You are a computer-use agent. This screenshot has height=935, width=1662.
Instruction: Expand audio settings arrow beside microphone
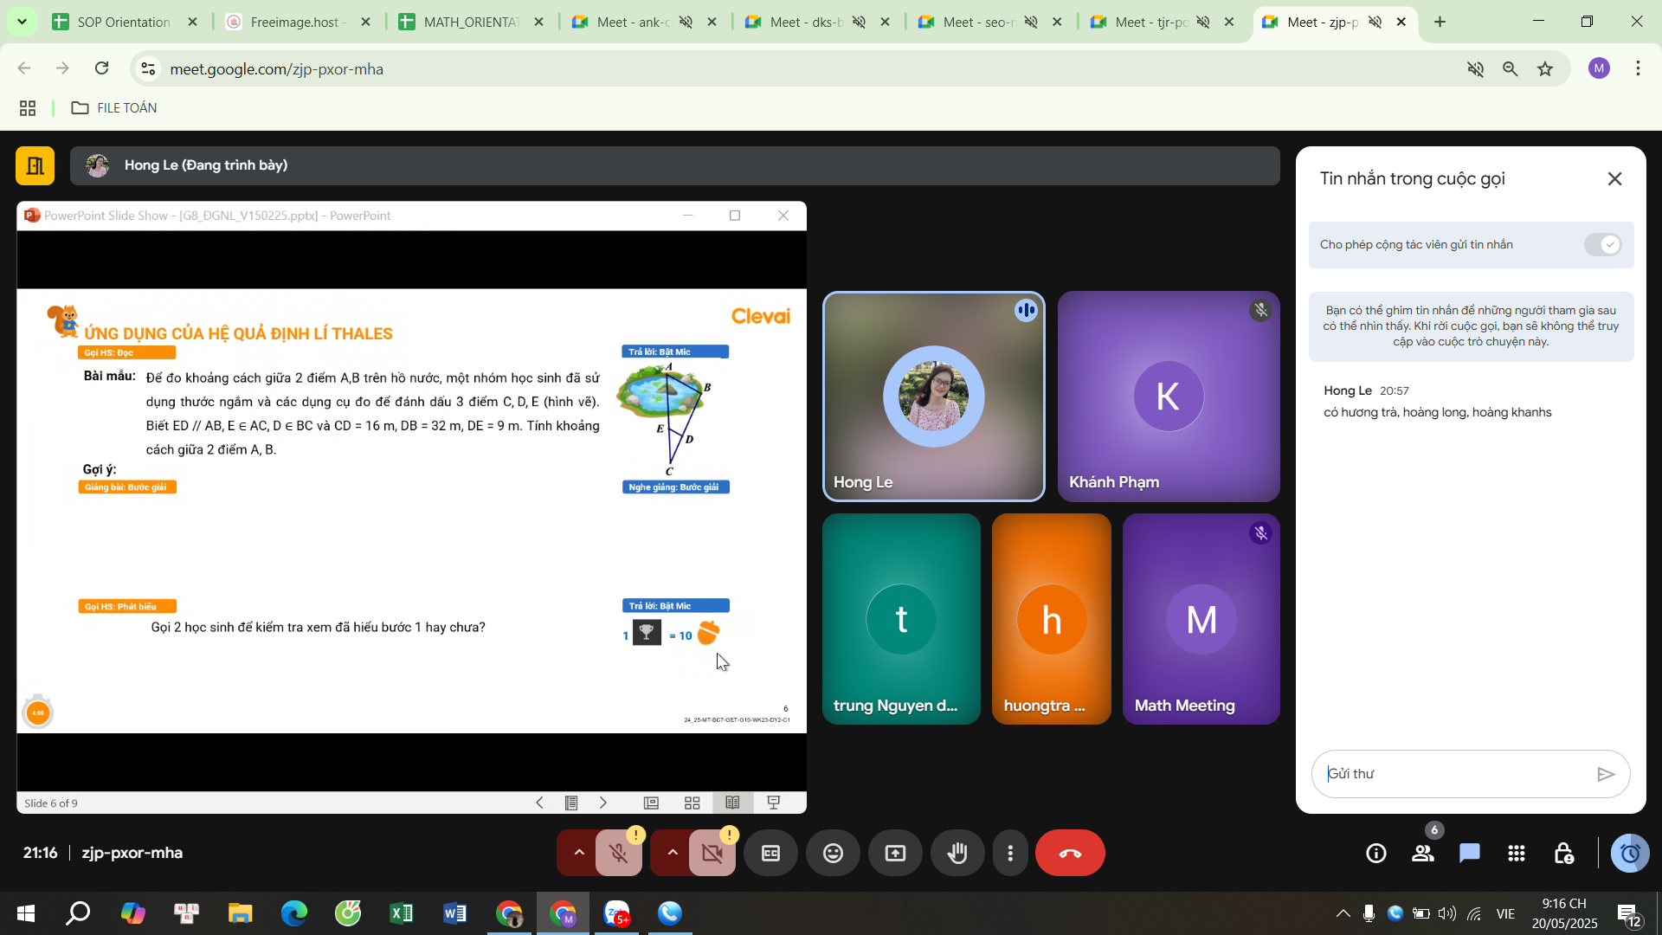pos(579,854)
